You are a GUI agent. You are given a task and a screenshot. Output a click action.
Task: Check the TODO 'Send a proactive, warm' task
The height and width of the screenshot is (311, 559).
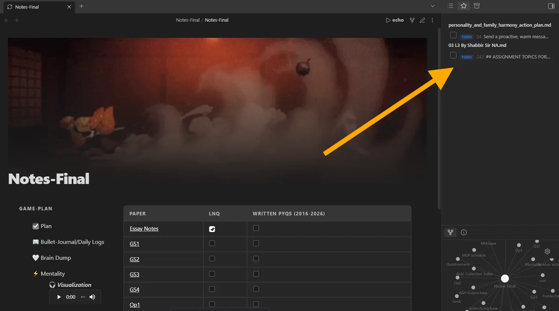pyautogui.click(x=453, y=35)
